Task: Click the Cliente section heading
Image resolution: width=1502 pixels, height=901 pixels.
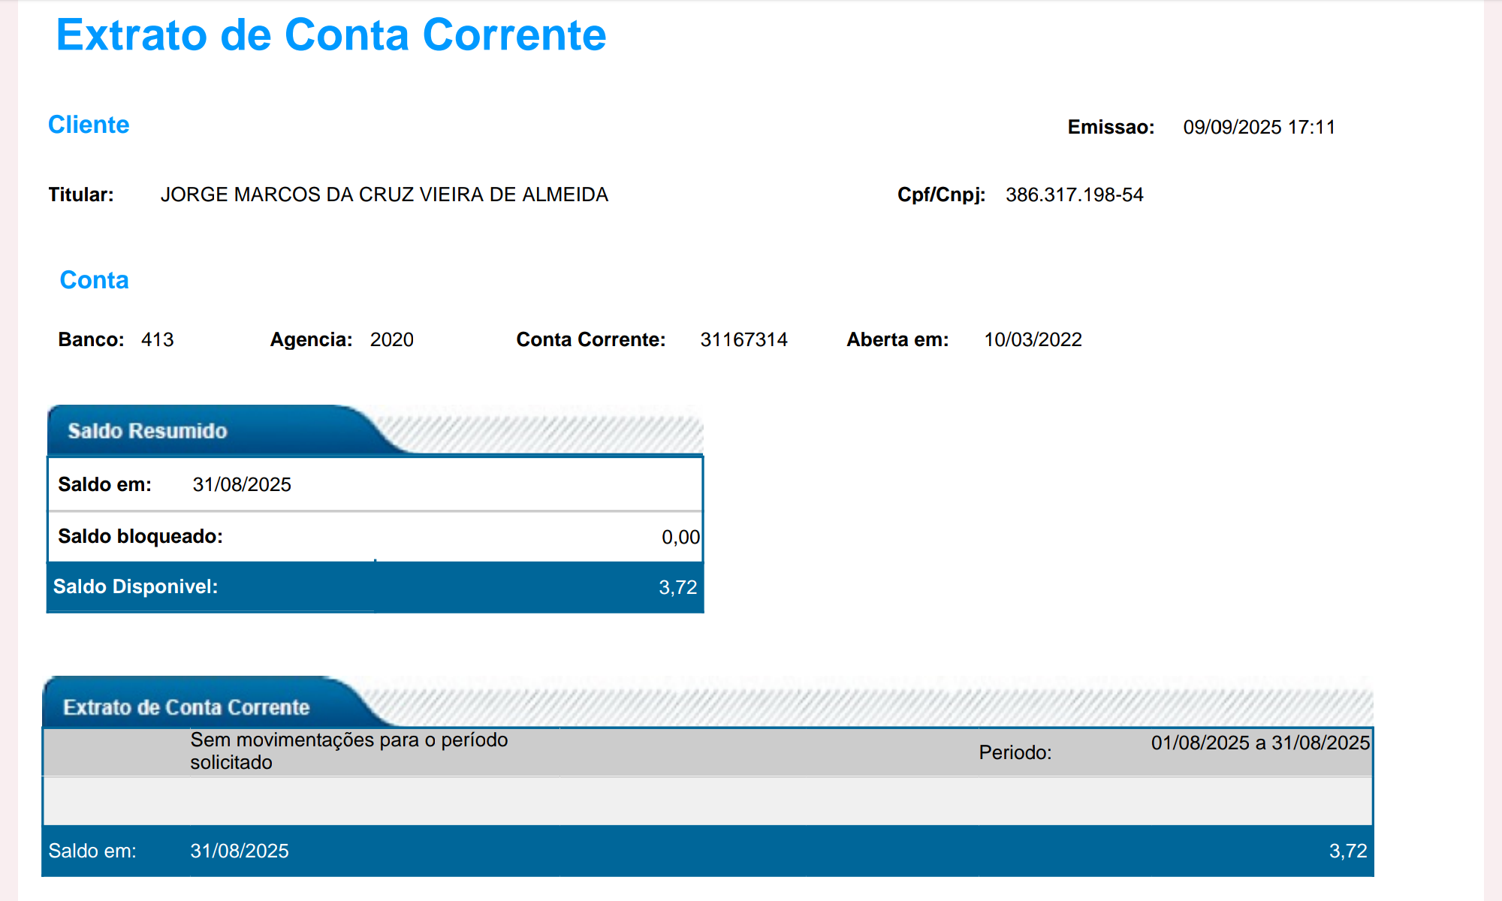Action: coord(89,125)
